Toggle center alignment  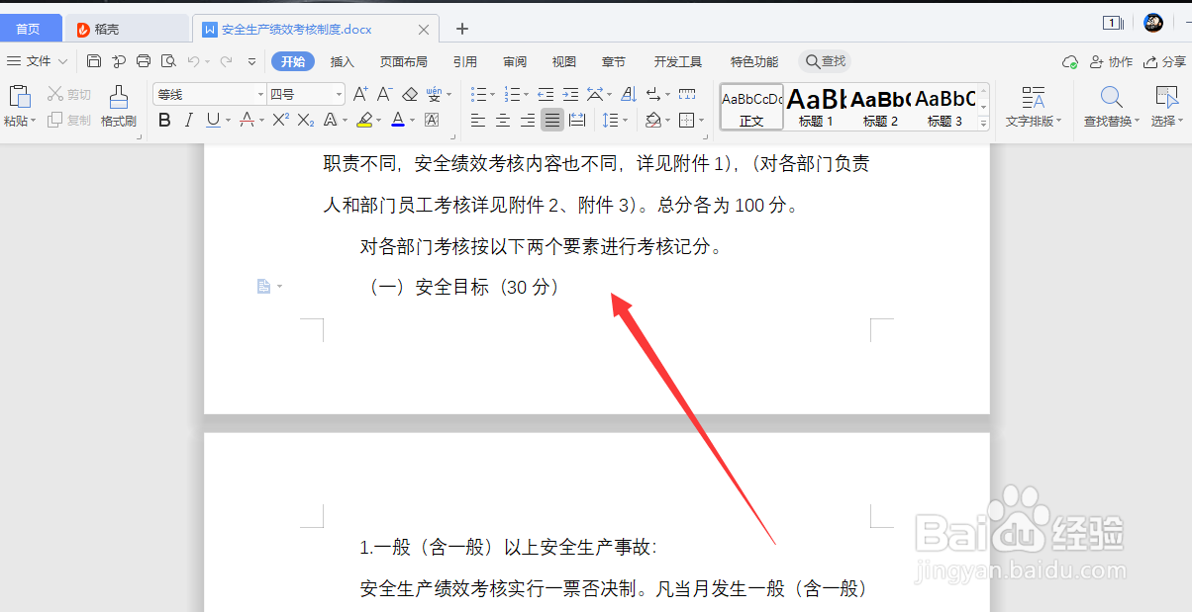(x=503, y=120)
